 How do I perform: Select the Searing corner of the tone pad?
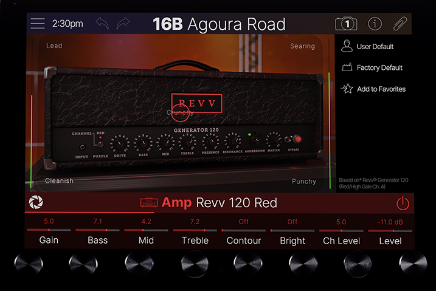point(303,46)
